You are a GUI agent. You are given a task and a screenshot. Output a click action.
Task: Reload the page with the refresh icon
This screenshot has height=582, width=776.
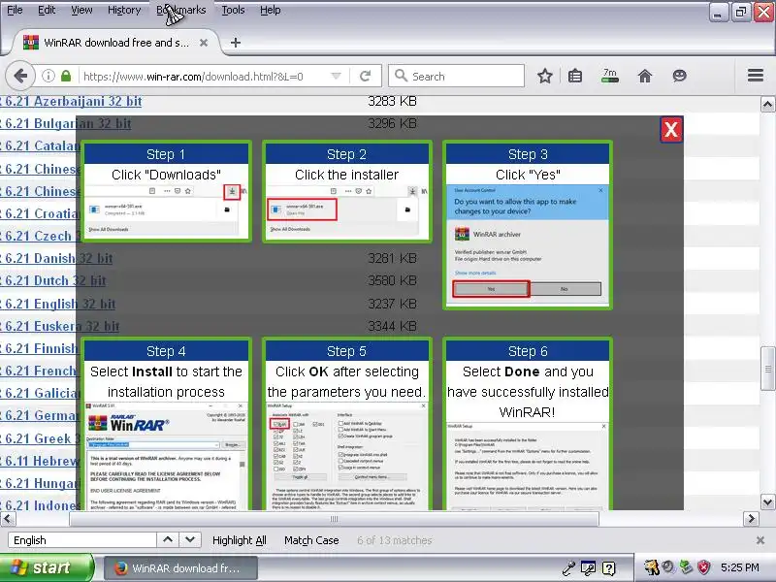(366, 77)
